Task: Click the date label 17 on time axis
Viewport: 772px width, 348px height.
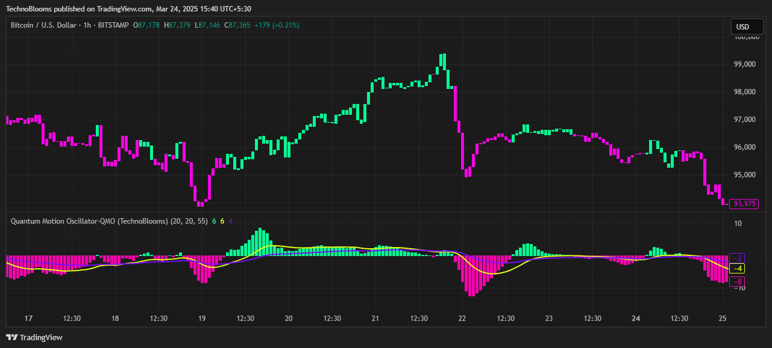Action: click(x=28, y=319)
